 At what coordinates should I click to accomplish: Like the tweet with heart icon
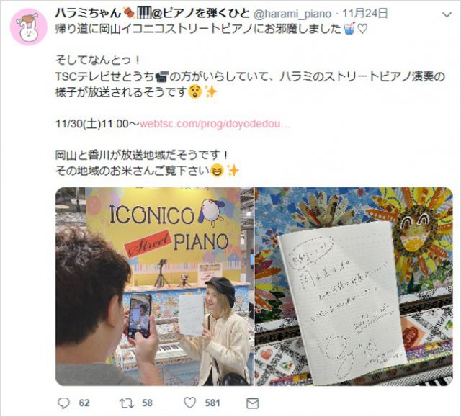coord(190,403)
